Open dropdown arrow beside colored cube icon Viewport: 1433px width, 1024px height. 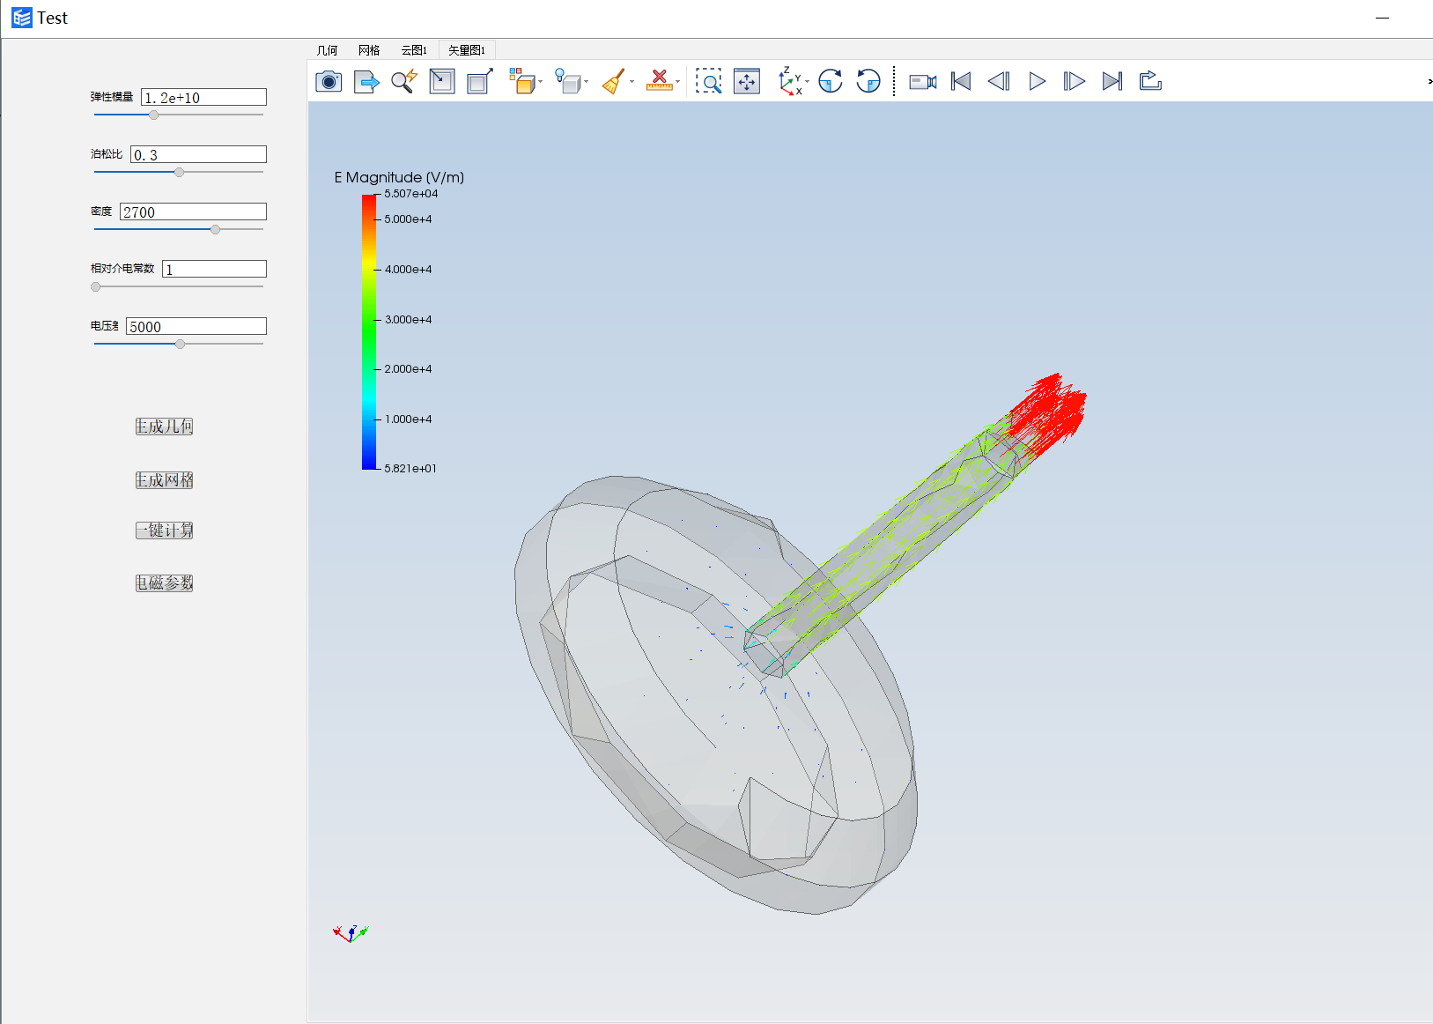point(540,83)
